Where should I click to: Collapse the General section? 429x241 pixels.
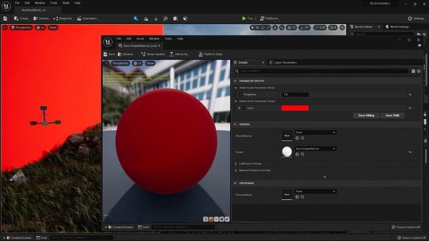[235, 125]
